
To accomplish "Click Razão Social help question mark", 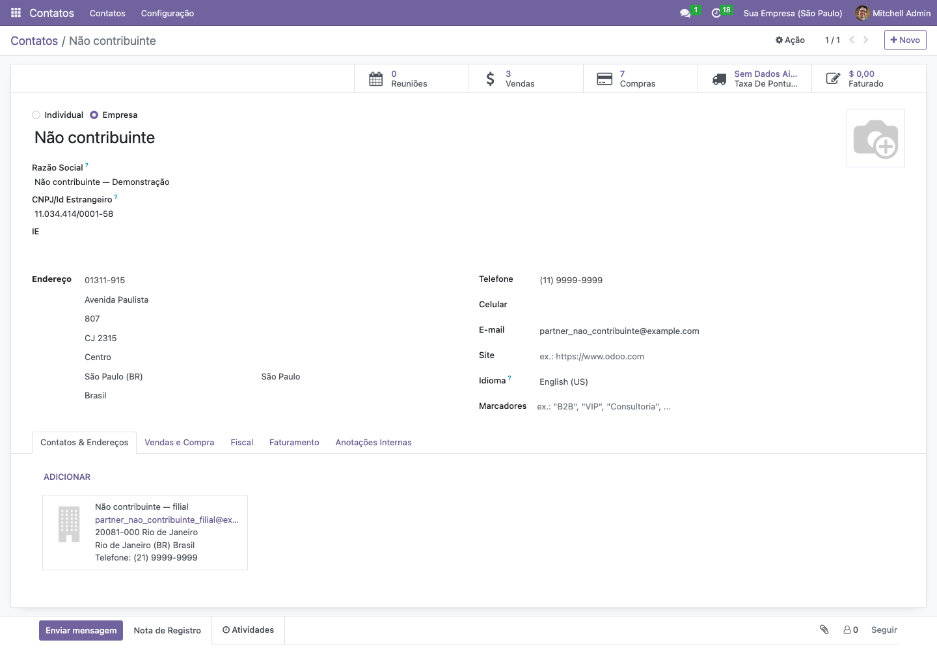I will pyautogui.click(x=87, y=165).
